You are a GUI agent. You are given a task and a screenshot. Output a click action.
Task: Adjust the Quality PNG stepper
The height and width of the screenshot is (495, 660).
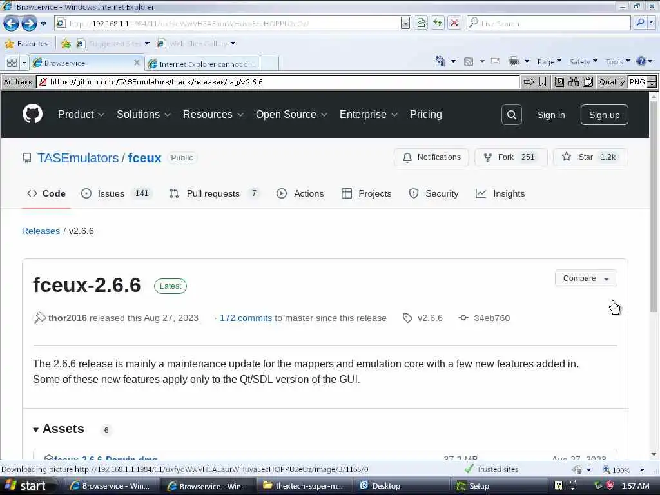[x=652, y=82]
